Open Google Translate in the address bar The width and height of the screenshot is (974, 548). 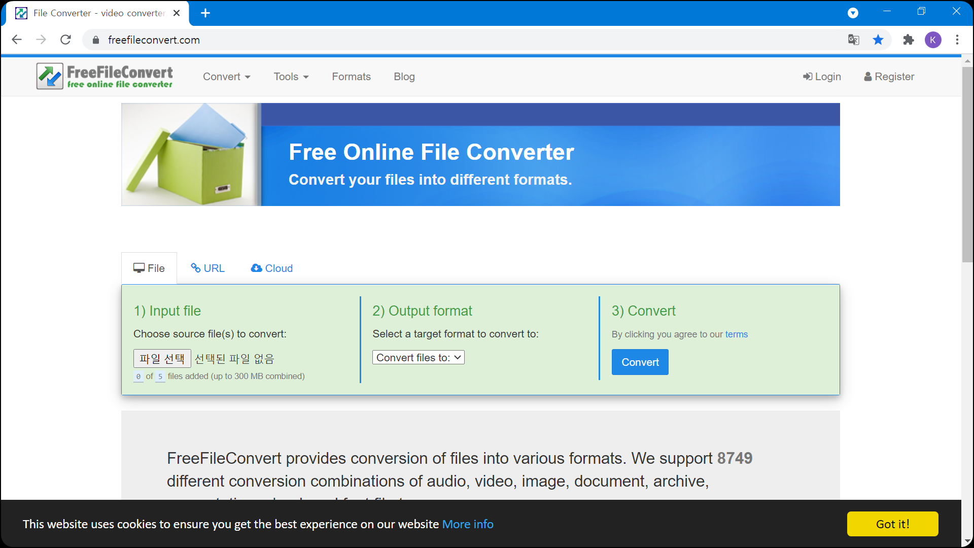coord(854,40)
